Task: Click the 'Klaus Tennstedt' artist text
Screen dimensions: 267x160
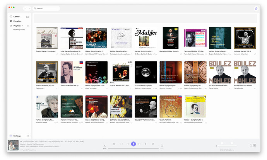Action: (91, 89)
